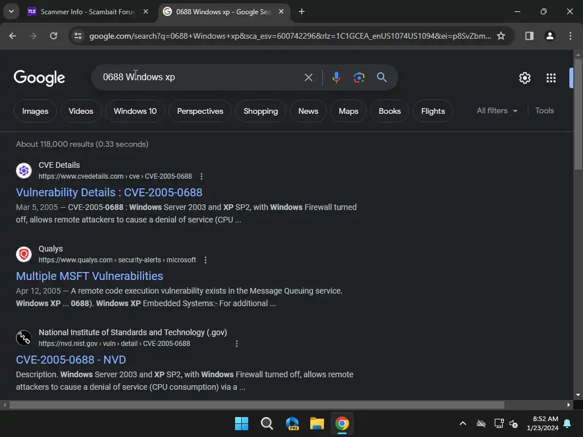Click the browser forward arrow
Image resolution: width=583 pixels, height=437 pixels.
tap(33, 36)
